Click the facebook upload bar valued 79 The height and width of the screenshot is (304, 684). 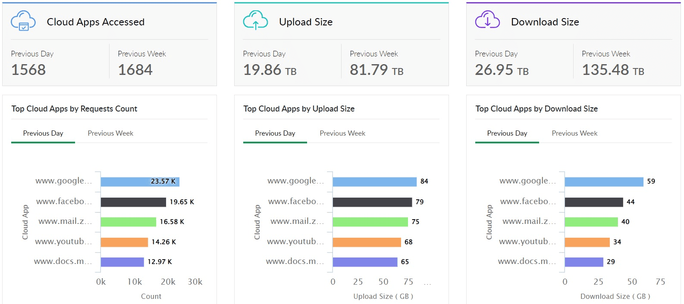[372, 202]
